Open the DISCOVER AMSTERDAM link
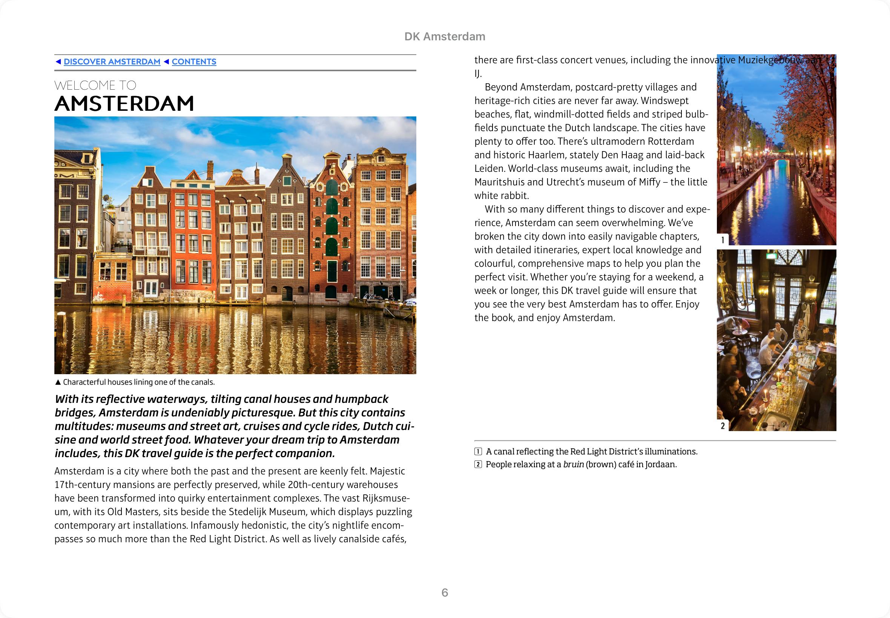 (x=112, y=61)
